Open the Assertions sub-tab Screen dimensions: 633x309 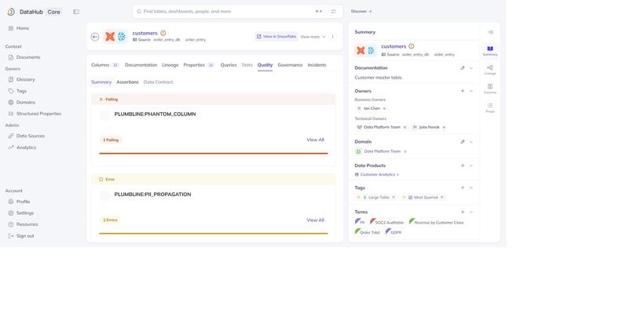coord(127,82)
